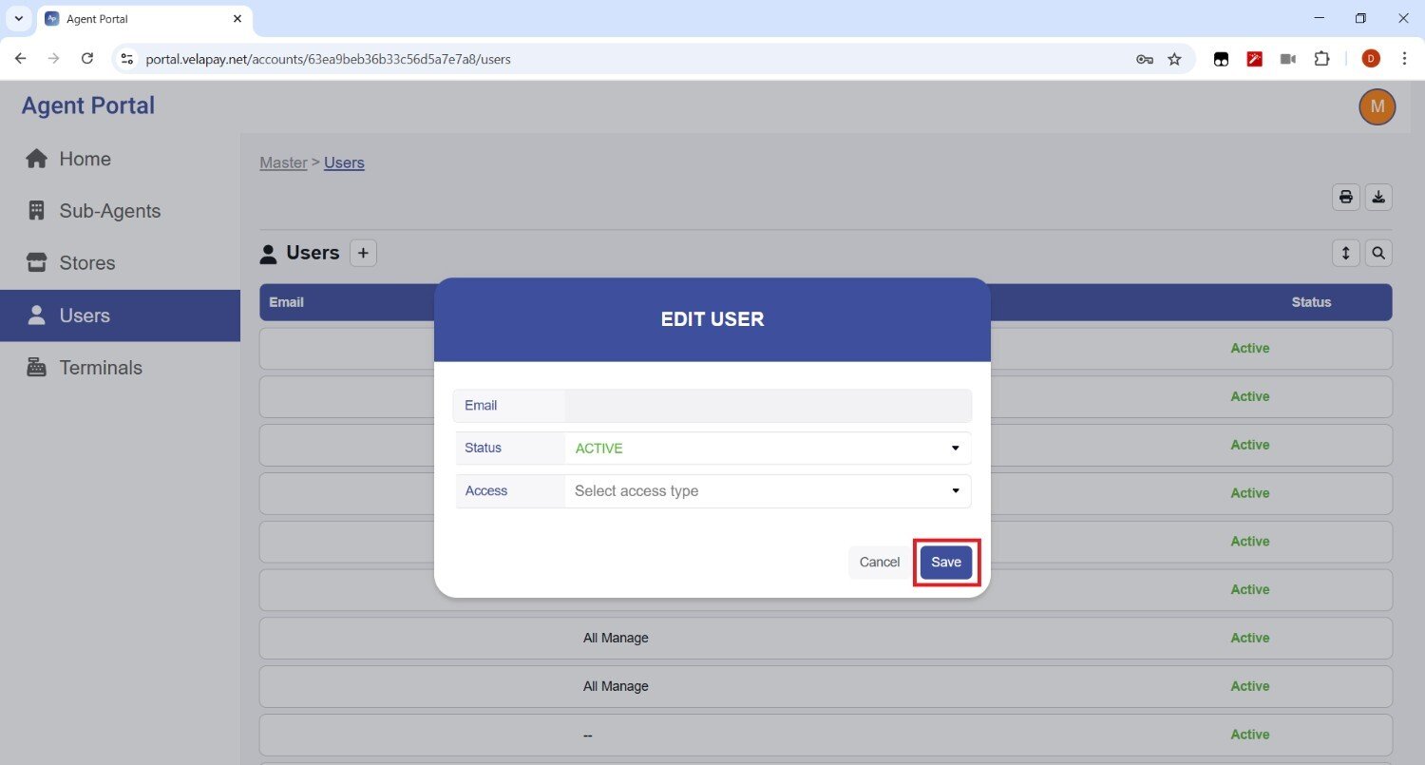Open Stores section in sidebar
Viewport: 1425px width, 765px height.
point(86,263)
